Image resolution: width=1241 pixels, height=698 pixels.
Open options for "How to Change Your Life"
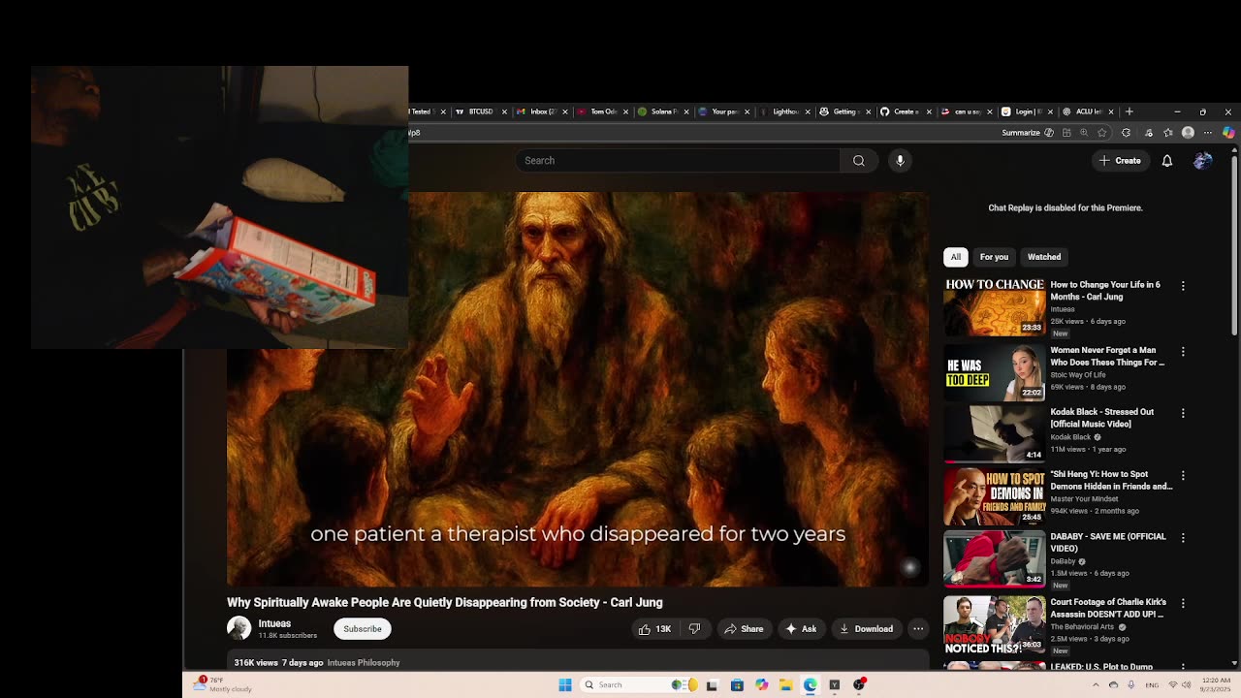point(1183,286)
